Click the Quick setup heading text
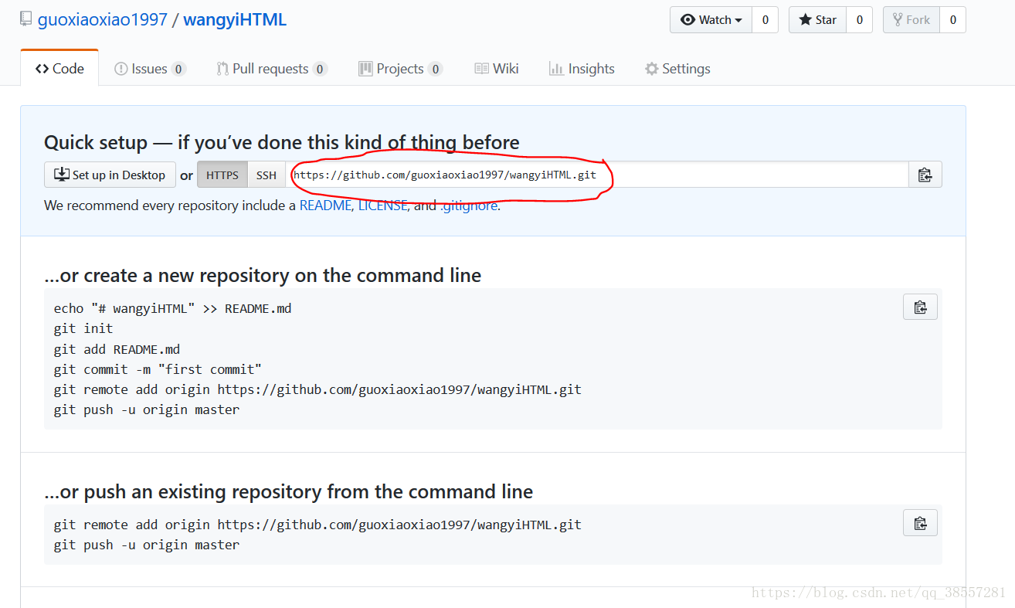This screenshot has height=608, width=1015. pos(282,142)
